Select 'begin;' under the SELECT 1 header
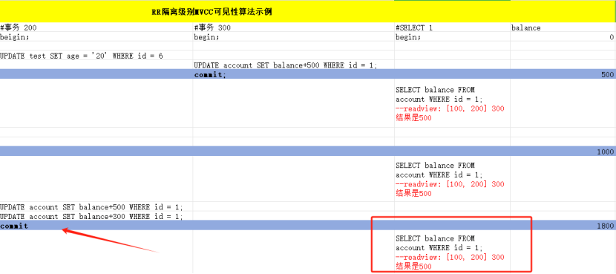This screenshot has height=274, width=616. point(452,37)
